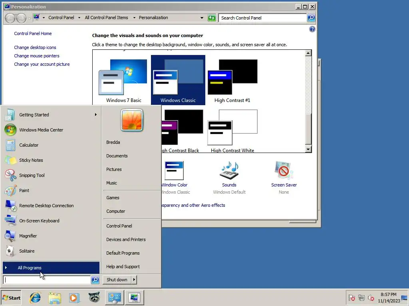This screenshot has height=306, width=409.
Task: Open Magnifier
Action: pyautogui.click(x=51, y=236)
